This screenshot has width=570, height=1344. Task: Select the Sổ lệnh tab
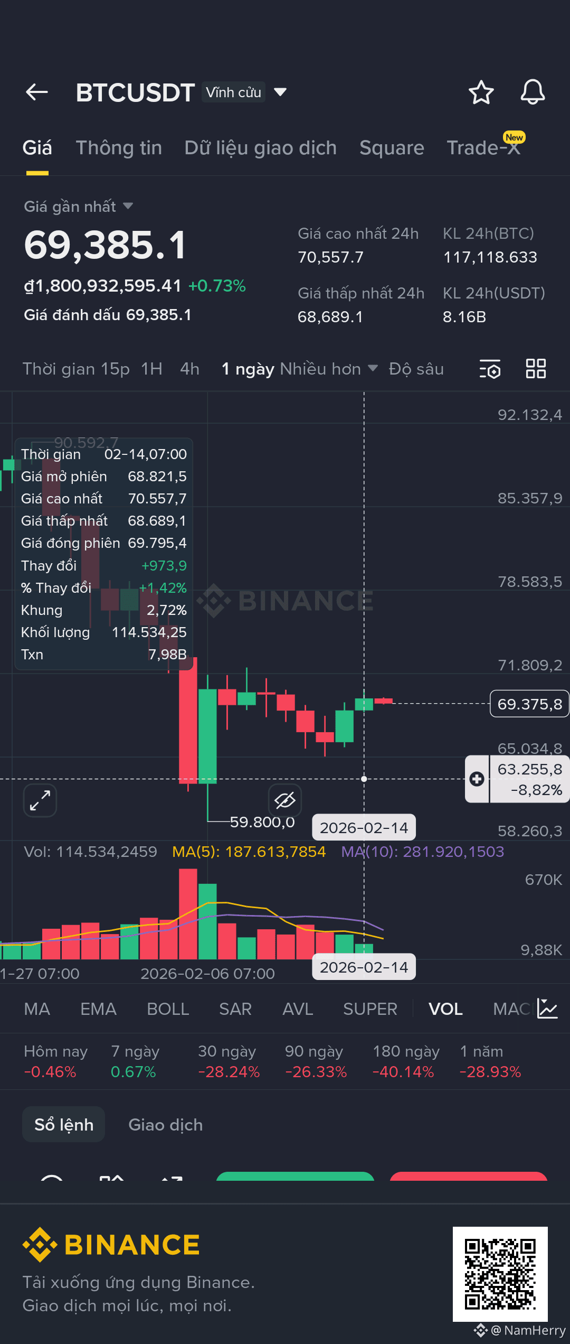[x=64, y=1124]
